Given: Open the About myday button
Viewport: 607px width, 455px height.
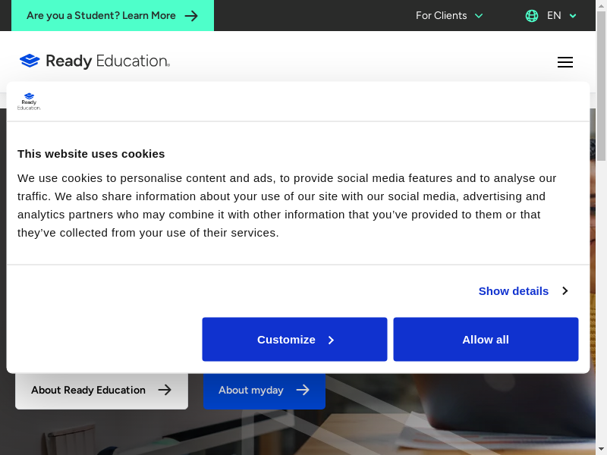Looking at the screenshot, I should tap(251, 390).
